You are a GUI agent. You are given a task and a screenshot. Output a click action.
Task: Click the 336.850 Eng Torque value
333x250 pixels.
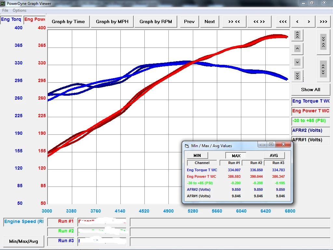click(x=256, y=170)
